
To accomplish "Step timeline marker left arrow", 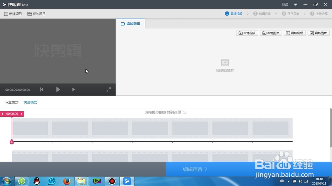I will (2, 114).
